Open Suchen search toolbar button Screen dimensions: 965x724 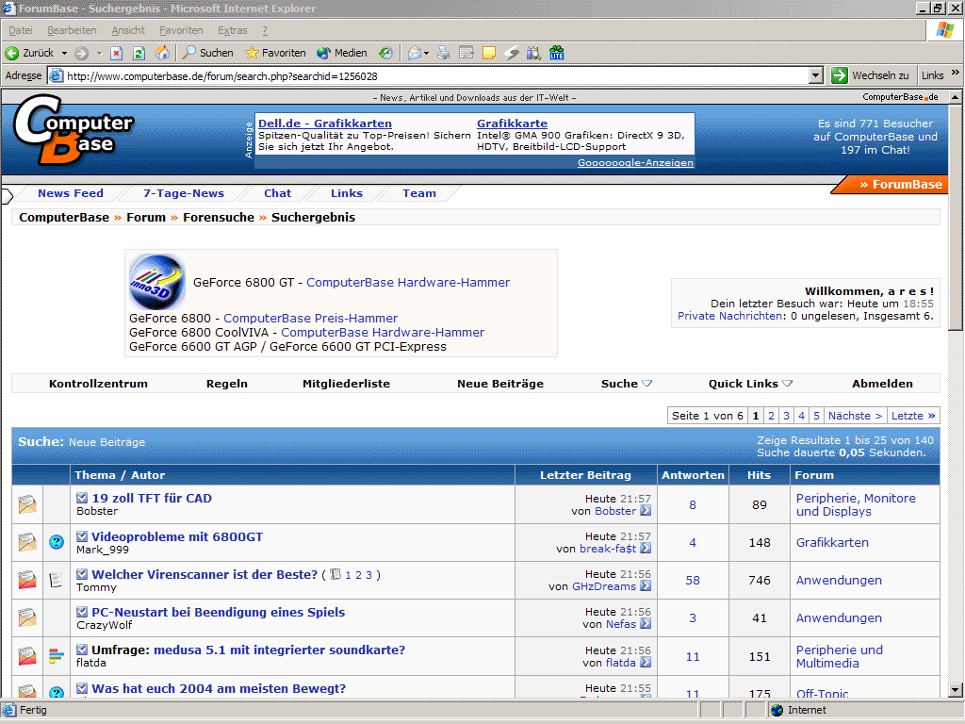[208, 53]
